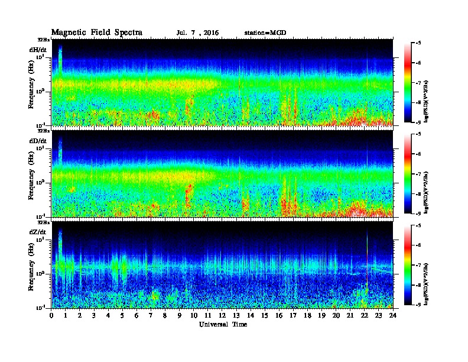This screenshot has height=362, width=468.
Task: Click hour tick label "16" on time axis
Action: pos(279,316)
